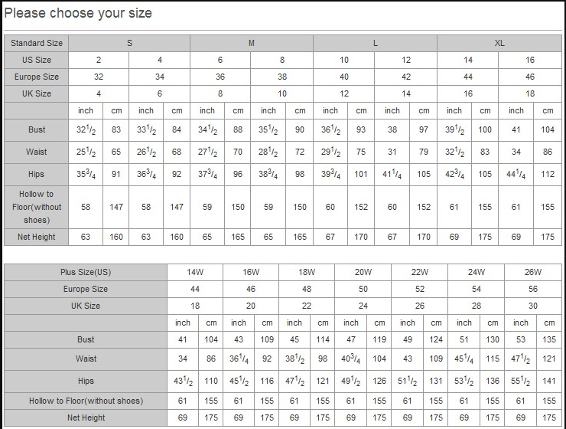Click the 14W plus size header
The width and height of the screenshot is (566, 429).
click(x=195, y=272)
